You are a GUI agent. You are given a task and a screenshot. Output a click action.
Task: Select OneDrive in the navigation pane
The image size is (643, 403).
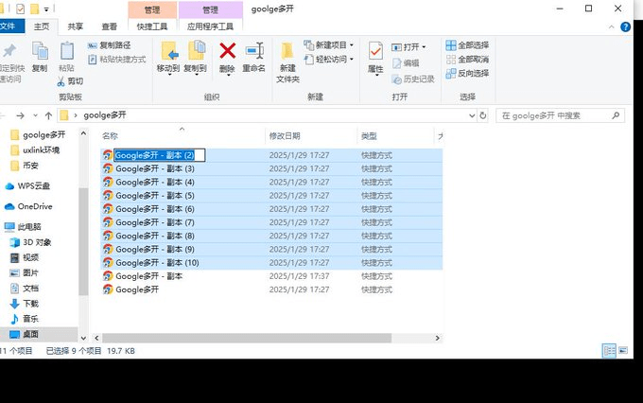[34, 206]
